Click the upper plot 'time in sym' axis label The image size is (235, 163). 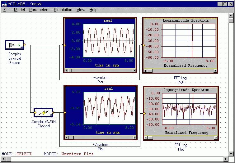click(x=107, y=65)
